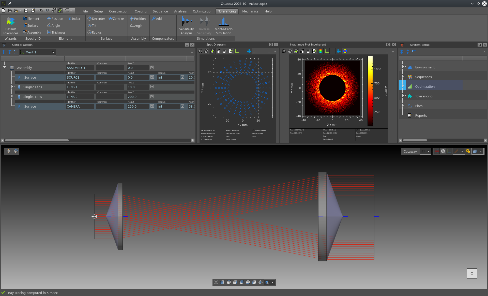Add Tilt surface tolerance
Viewport: 488px width, 296px height.
[92, 26]
